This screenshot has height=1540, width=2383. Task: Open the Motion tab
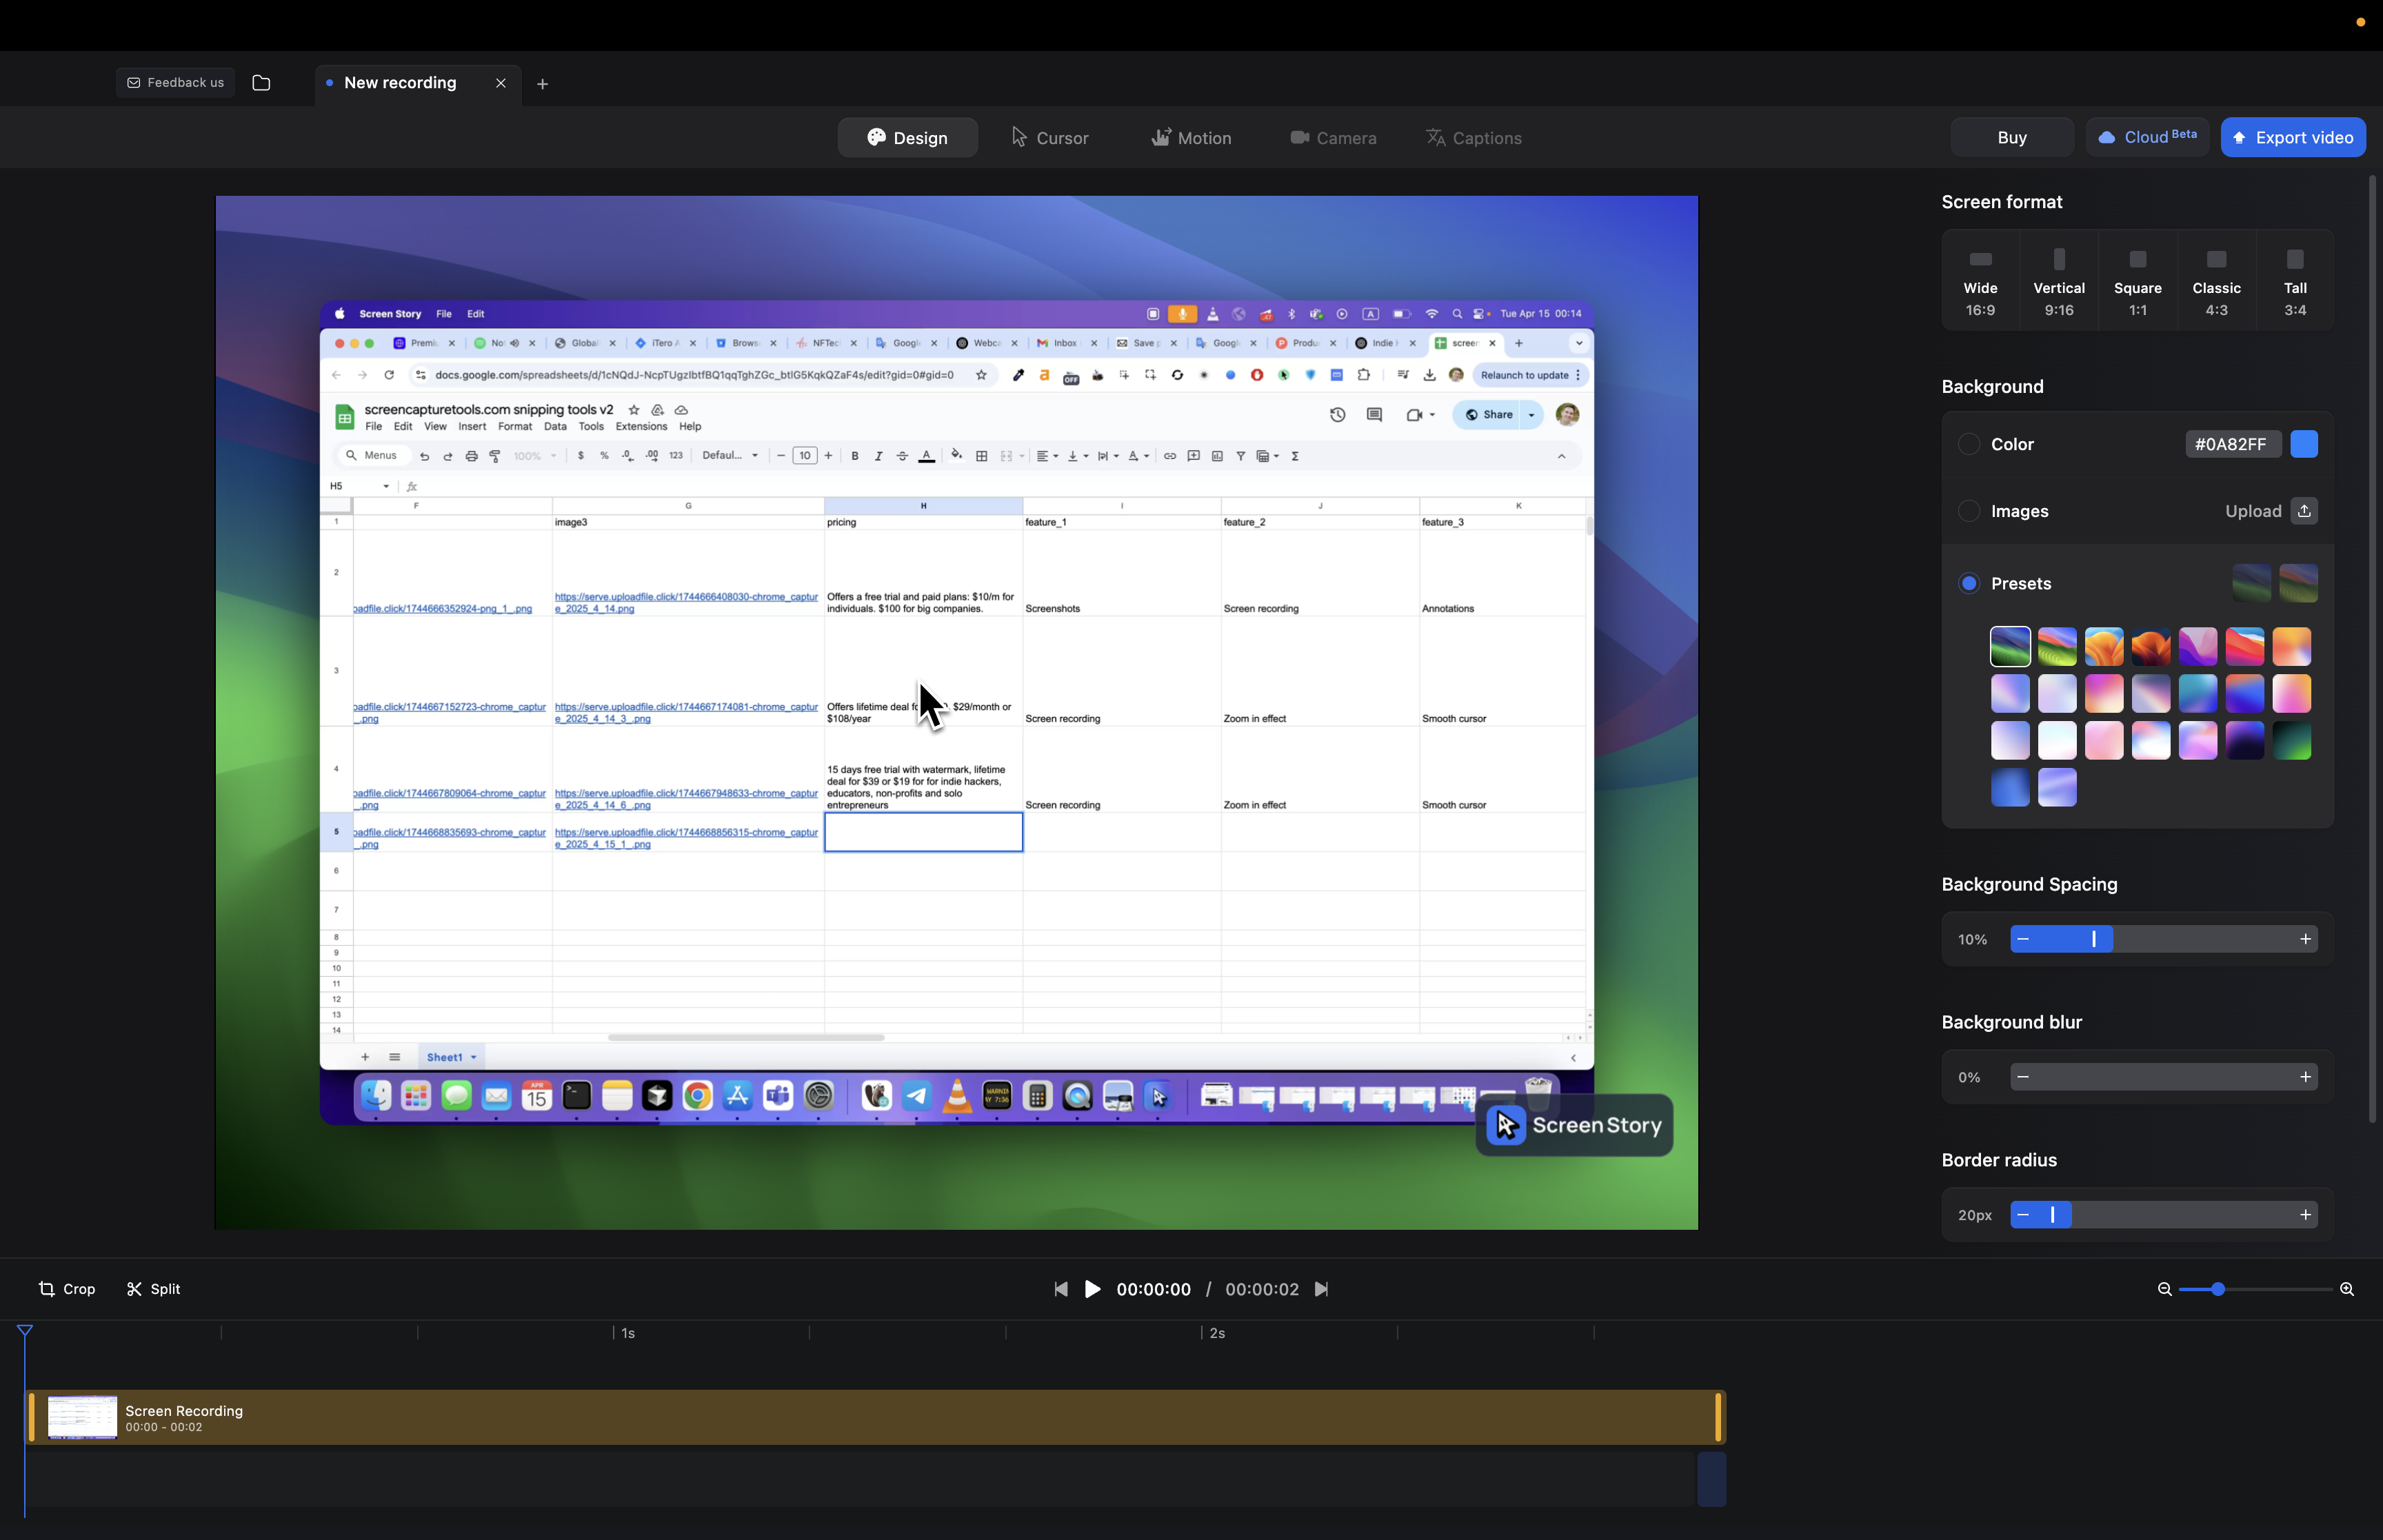(x=1191, y=138)
